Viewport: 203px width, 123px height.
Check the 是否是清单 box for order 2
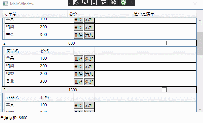[164, 43]
